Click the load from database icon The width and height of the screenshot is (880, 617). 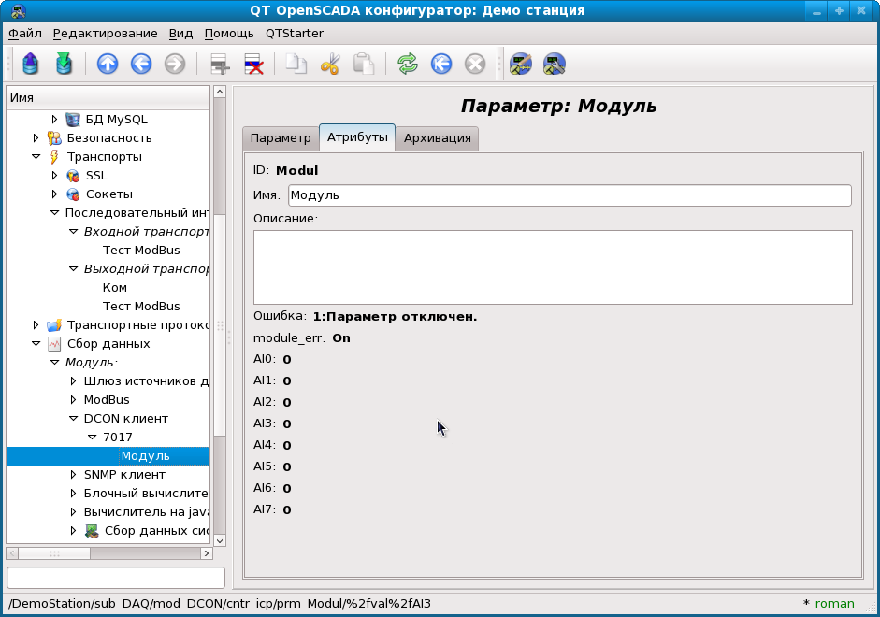pos(31,64)
